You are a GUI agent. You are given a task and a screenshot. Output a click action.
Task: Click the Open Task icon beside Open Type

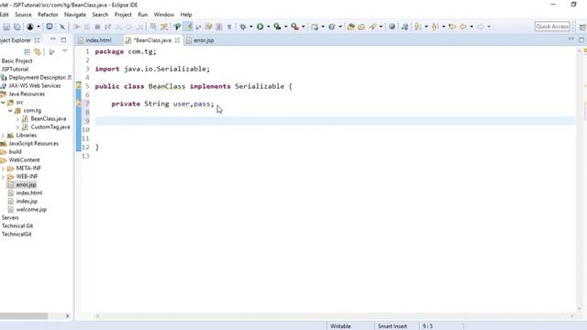click(x=361, y=27)
